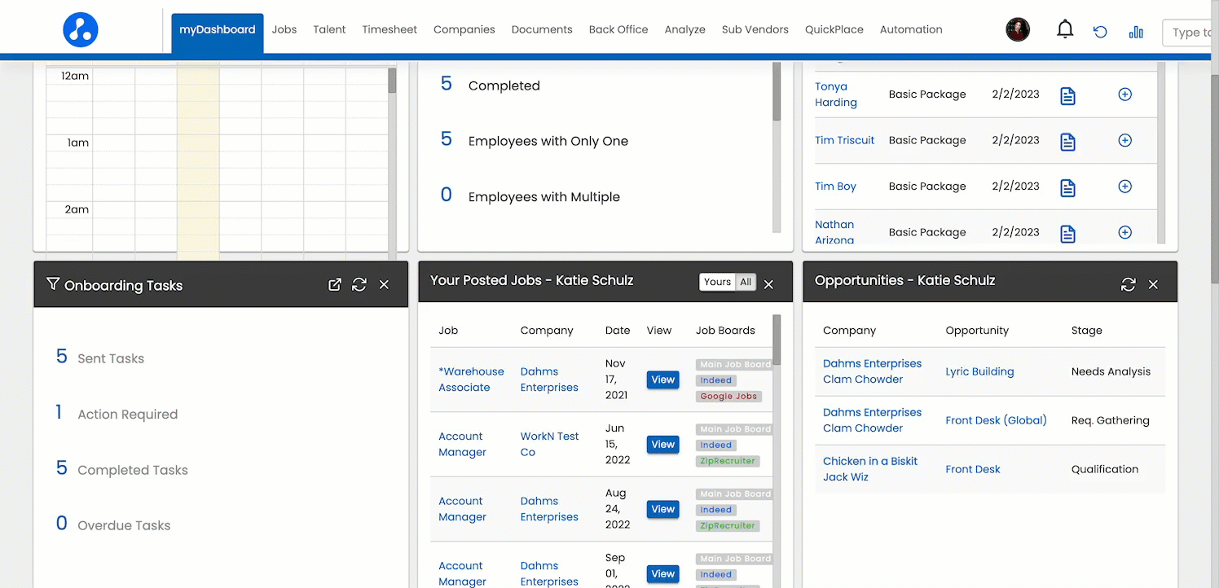Open document icon for Tim Boy
This screenshot has height=588, width=1219.
pyautogui.click(x=1067, y=188)
